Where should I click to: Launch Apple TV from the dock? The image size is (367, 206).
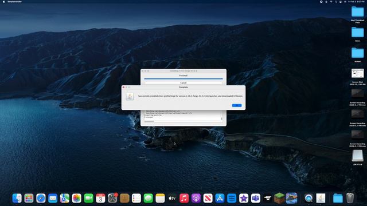coord(172,199)
